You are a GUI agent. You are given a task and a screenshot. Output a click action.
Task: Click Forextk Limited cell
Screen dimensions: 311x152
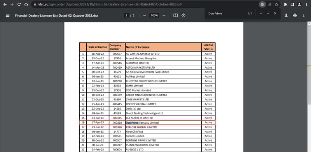tap(163, 136)
